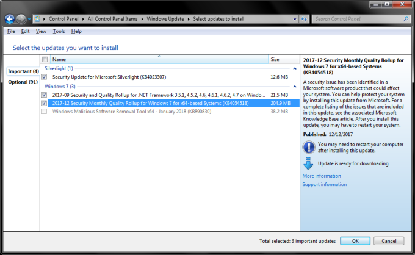Open the More information link
The height and width of the screenshot is (255, 415).
(322, 176)
